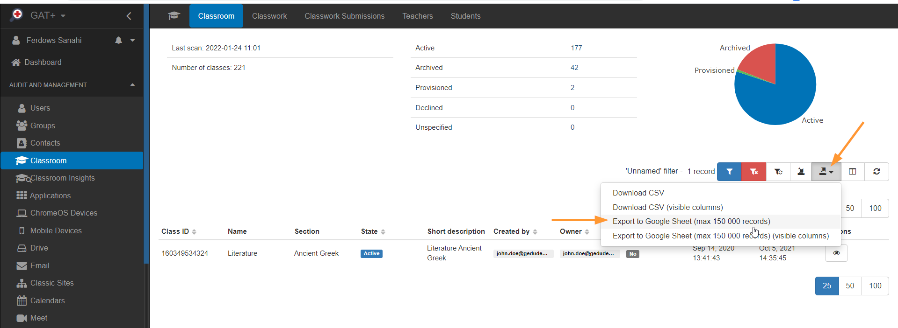Clear filter with red funnel icon
The height and width of the screenshot is (328, 898).
[x=753, y=172]
